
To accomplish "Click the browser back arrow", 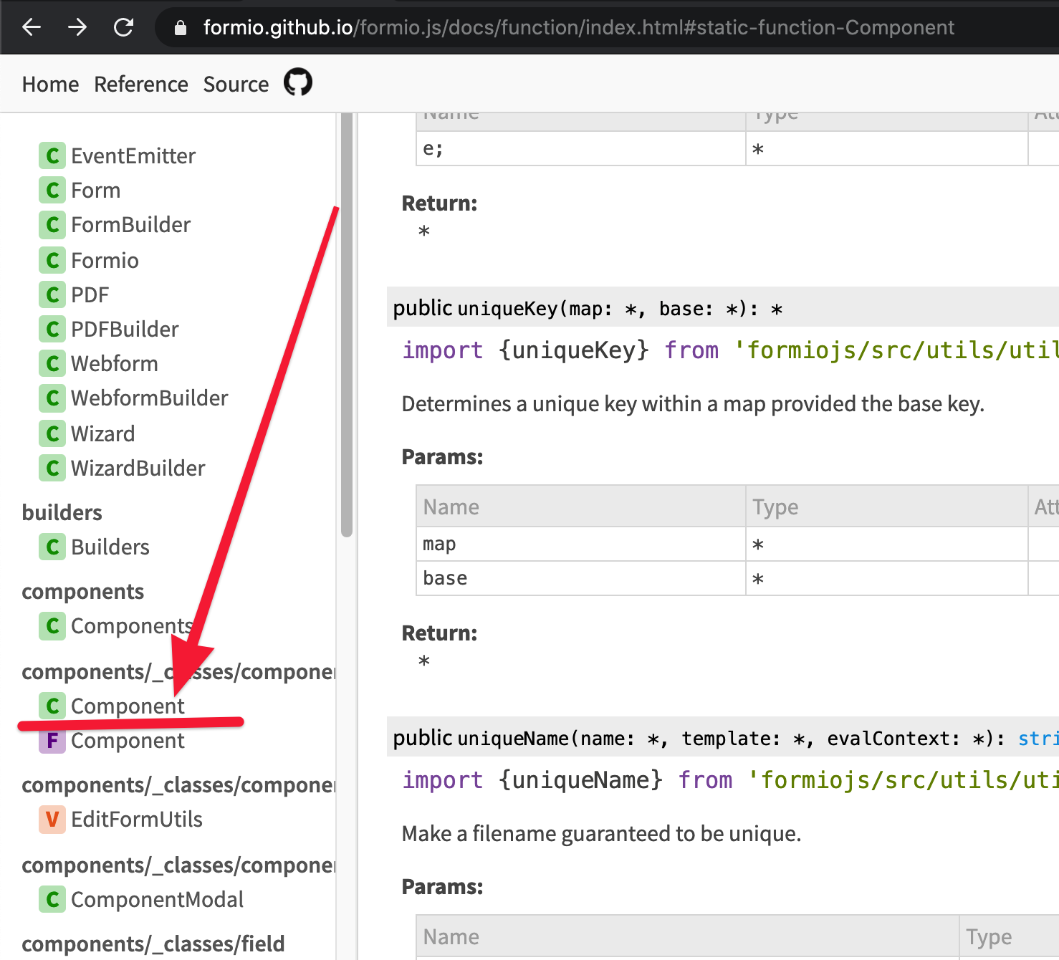I will tap(30, 27).
